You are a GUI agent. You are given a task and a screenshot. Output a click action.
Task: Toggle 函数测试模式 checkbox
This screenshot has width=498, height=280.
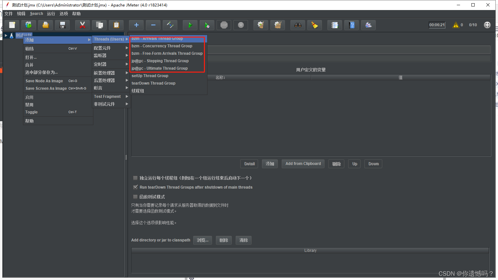click(x=136, y=197)
